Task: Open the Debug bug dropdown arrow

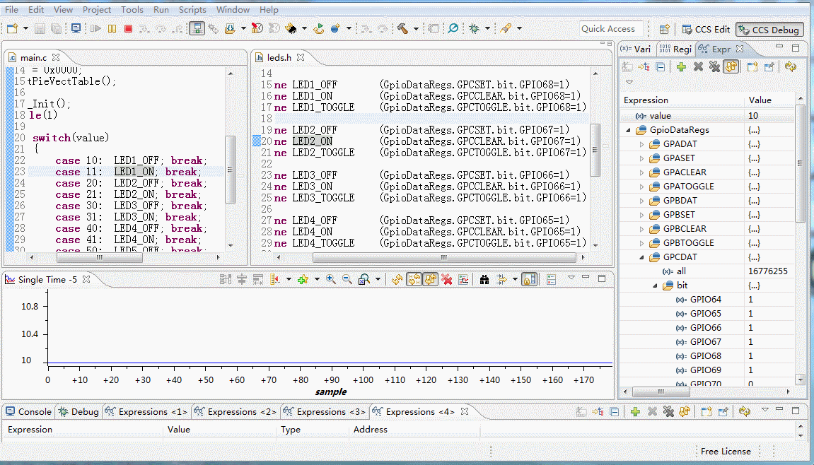Action: click(487, 28)
